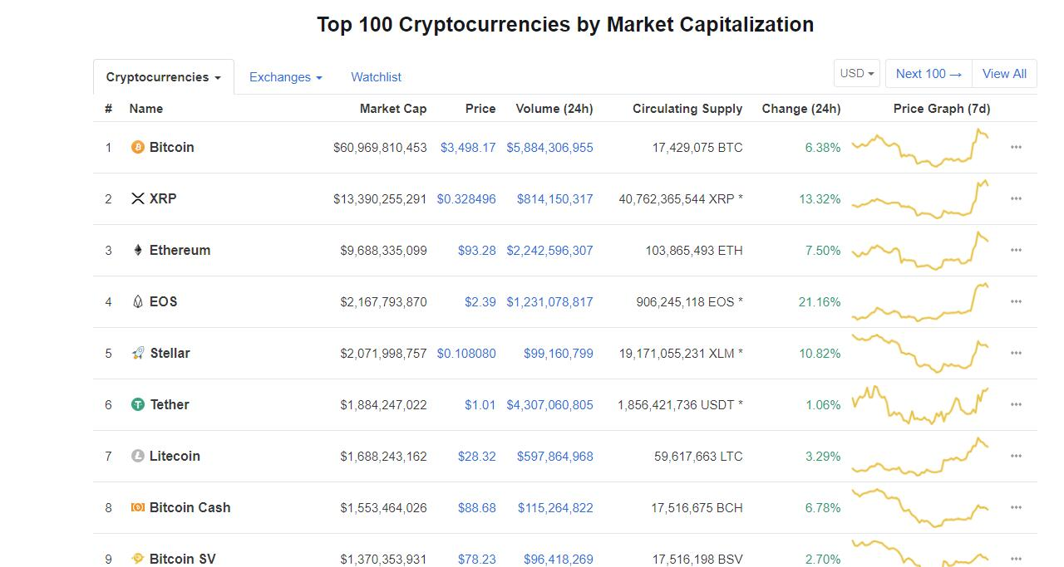Click the XRP logo icon

tap(138, 198)
